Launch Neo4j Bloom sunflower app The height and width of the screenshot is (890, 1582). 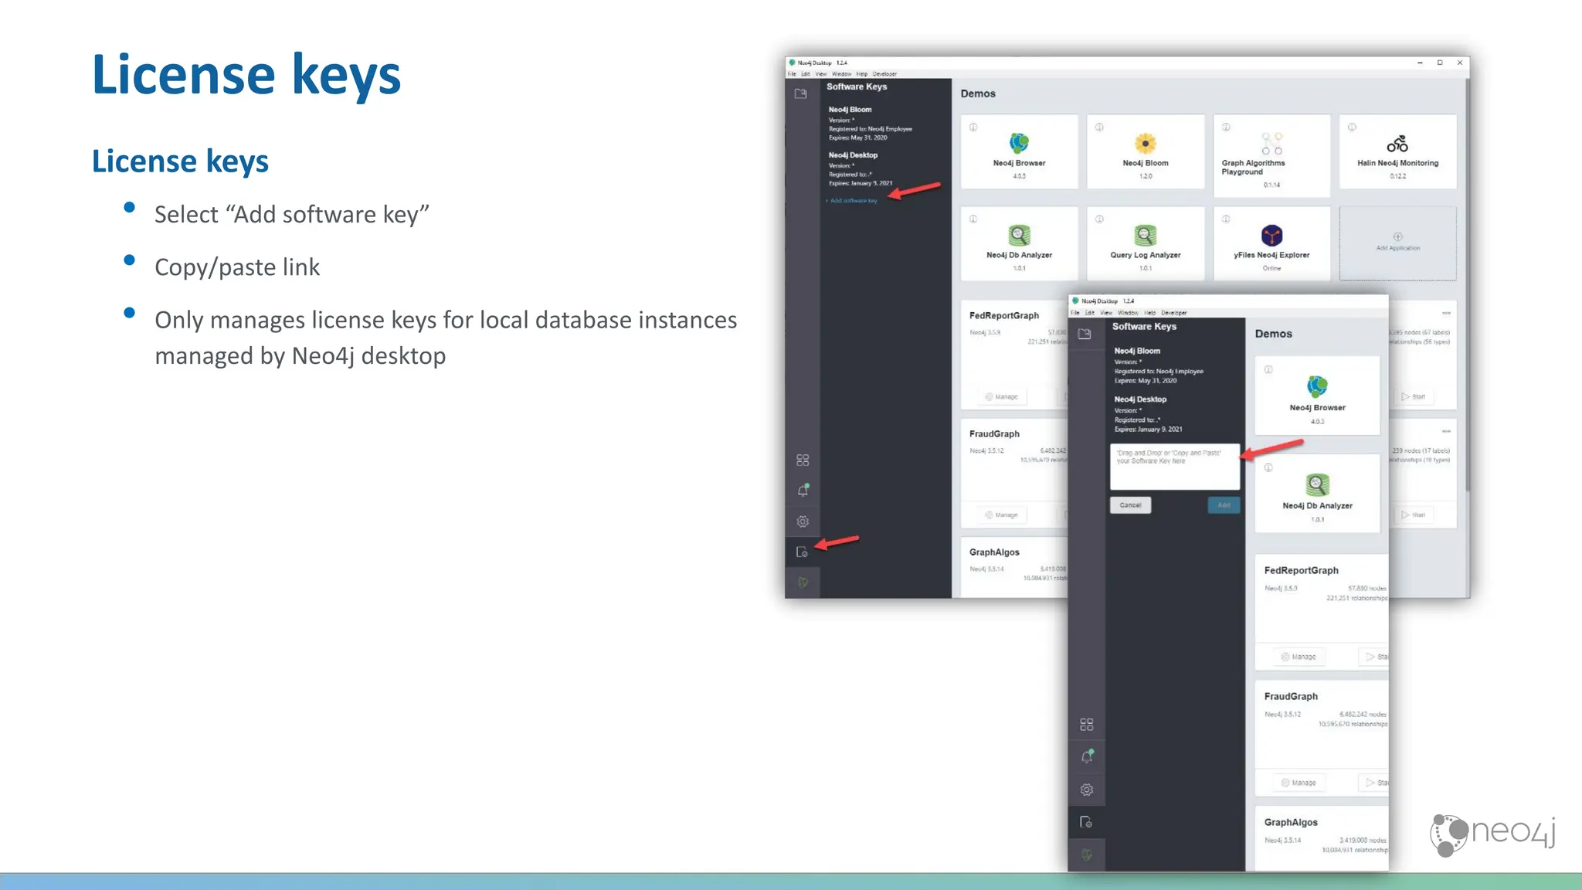(x=1146, y=151)
